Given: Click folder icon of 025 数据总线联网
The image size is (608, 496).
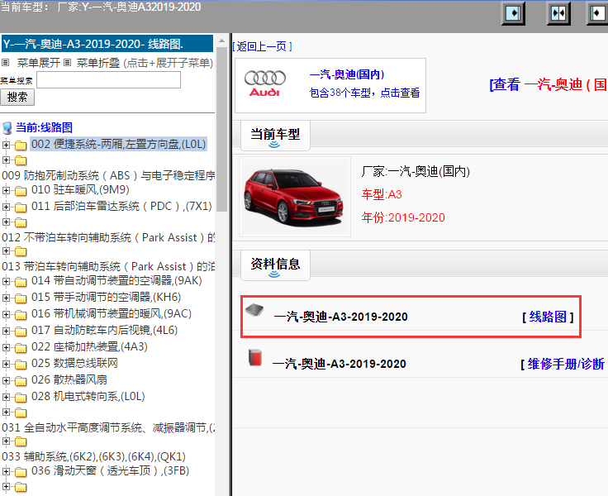Looking at the screenshot, I should pyautogui.click(x=21, y=364).
